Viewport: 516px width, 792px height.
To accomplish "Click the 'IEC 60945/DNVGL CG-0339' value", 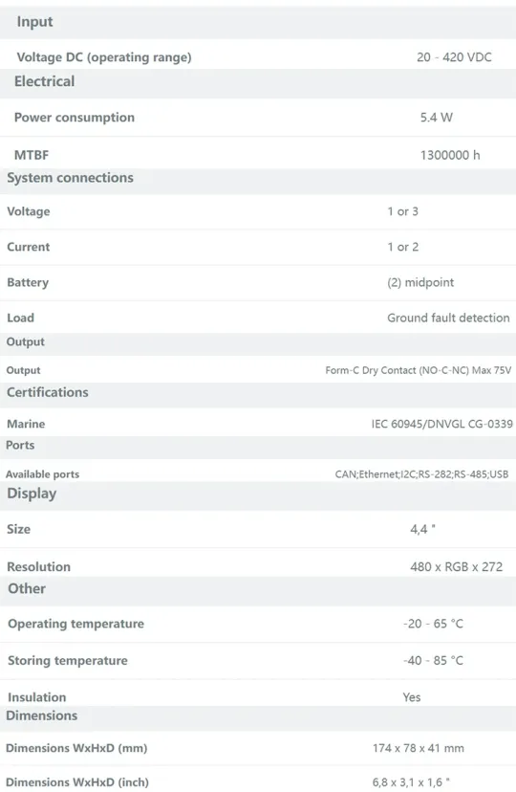I will pos(441,424).
